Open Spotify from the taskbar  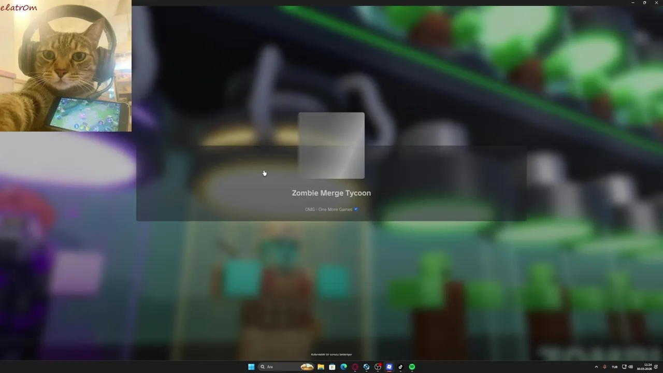(412, 367)
